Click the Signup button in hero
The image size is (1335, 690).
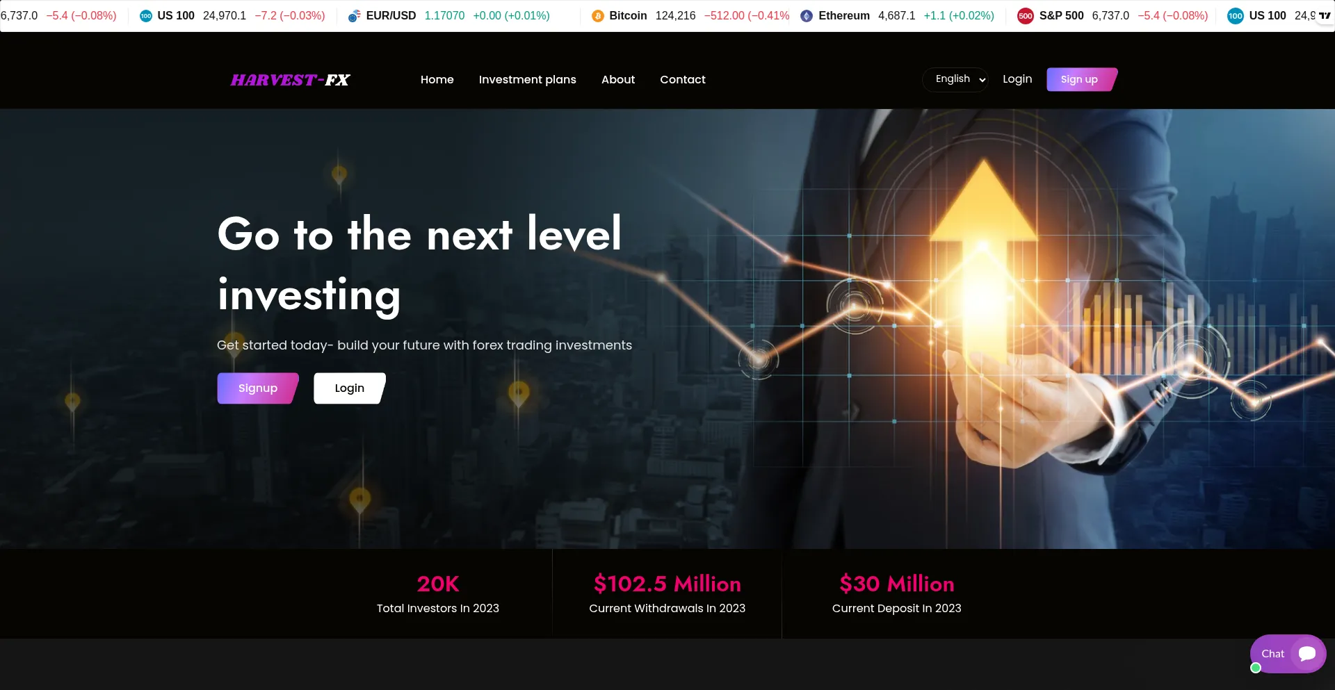(258, 388)
